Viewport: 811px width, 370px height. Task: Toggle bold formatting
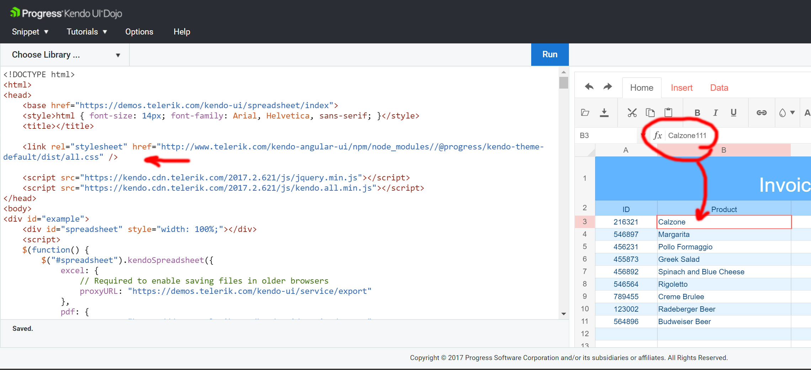pyautogui.click(x=697, y=113)
